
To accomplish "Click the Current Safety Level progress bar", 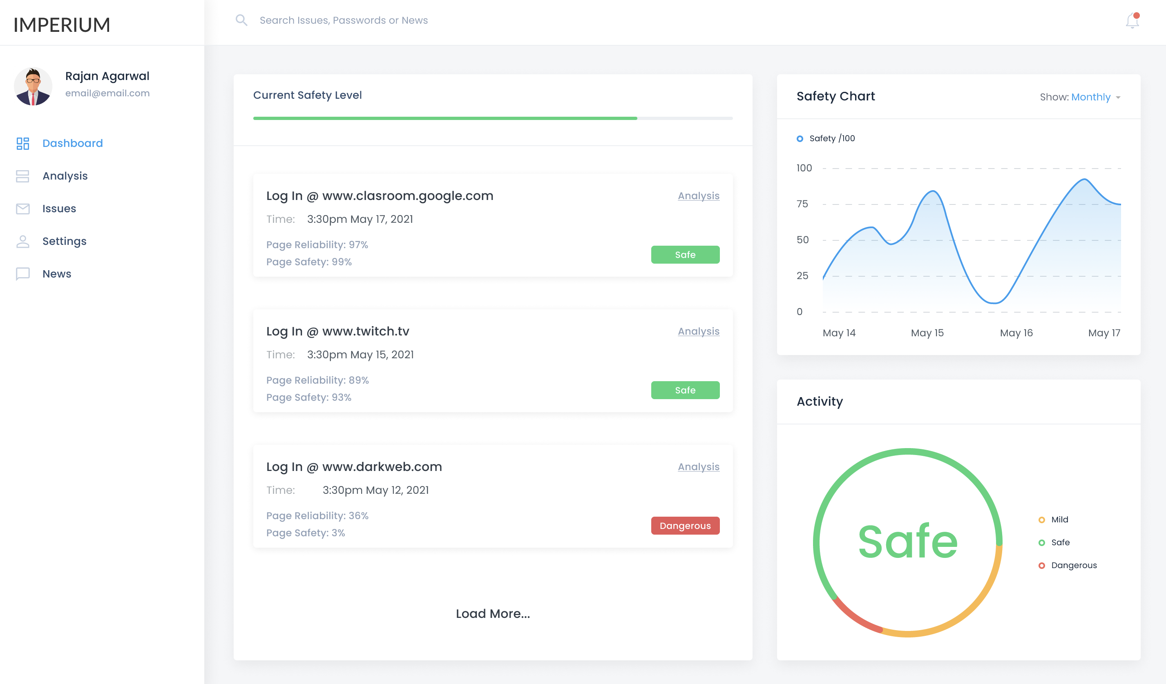I will click(492, 118).
